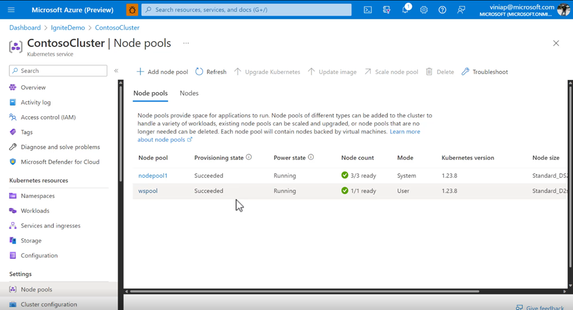Click the Node count column header

click(x=357, y=158)
